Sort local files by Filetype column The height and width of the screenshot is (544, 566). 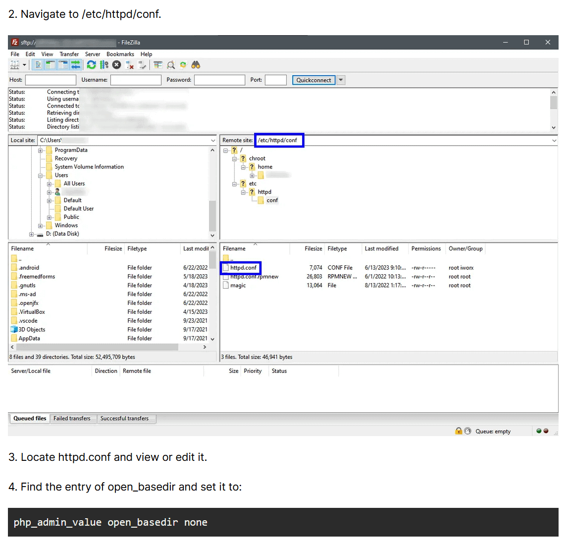137,248
